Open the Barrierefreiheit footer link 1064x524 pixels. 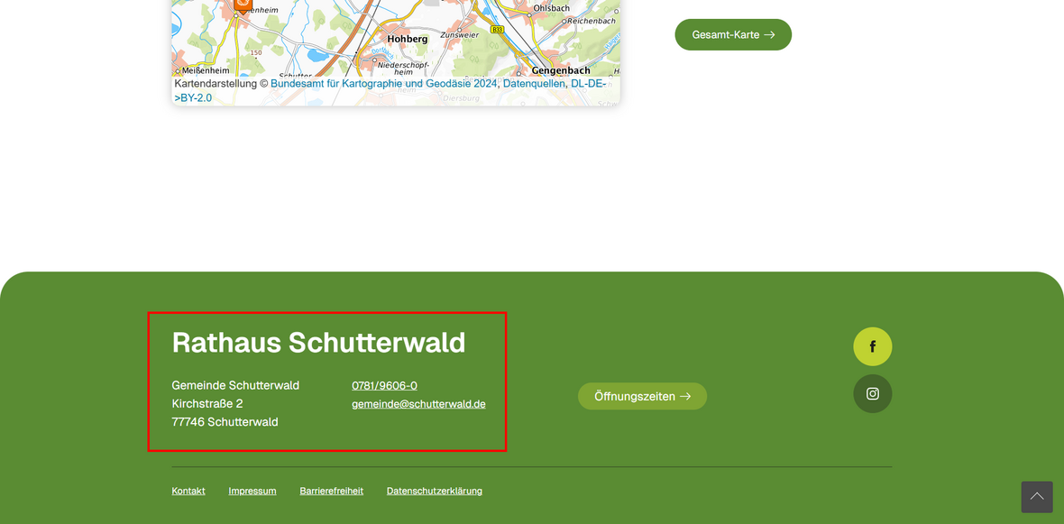(x=331, y=492)
